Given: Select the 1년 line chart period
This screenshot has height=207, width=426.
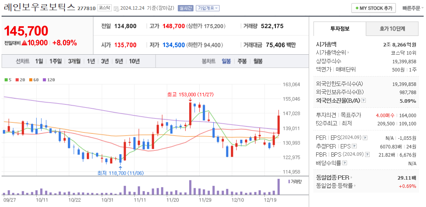Looking at the screenshot, I should click(91, 61).
